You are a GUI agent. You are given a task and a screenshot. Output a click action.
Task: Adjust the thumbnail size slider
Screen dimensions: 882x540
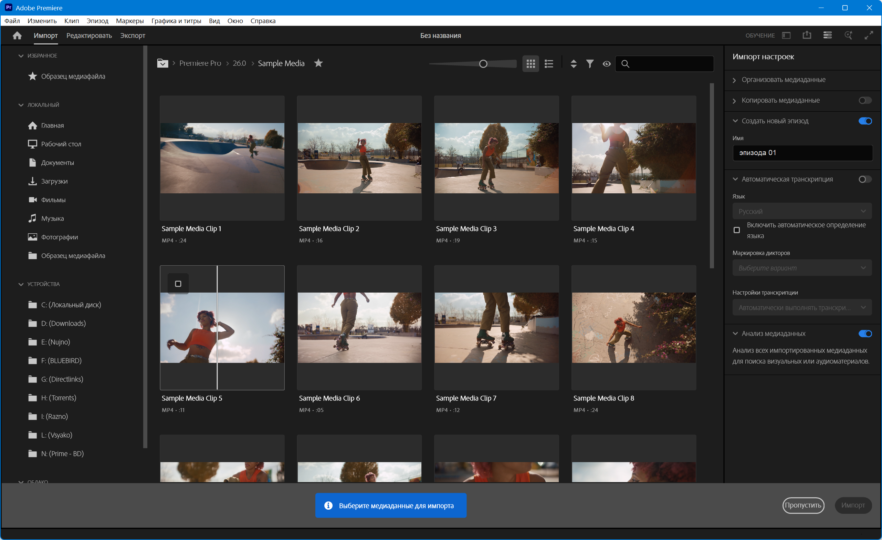[483, 64]
